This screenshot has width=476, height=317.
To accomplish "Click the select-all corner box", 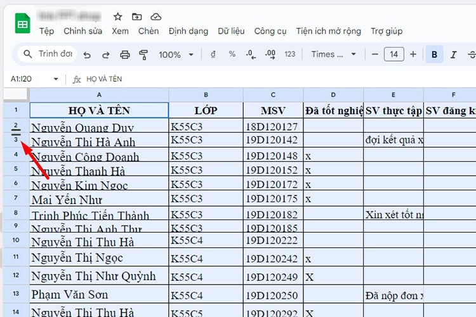I will point(17,94).
